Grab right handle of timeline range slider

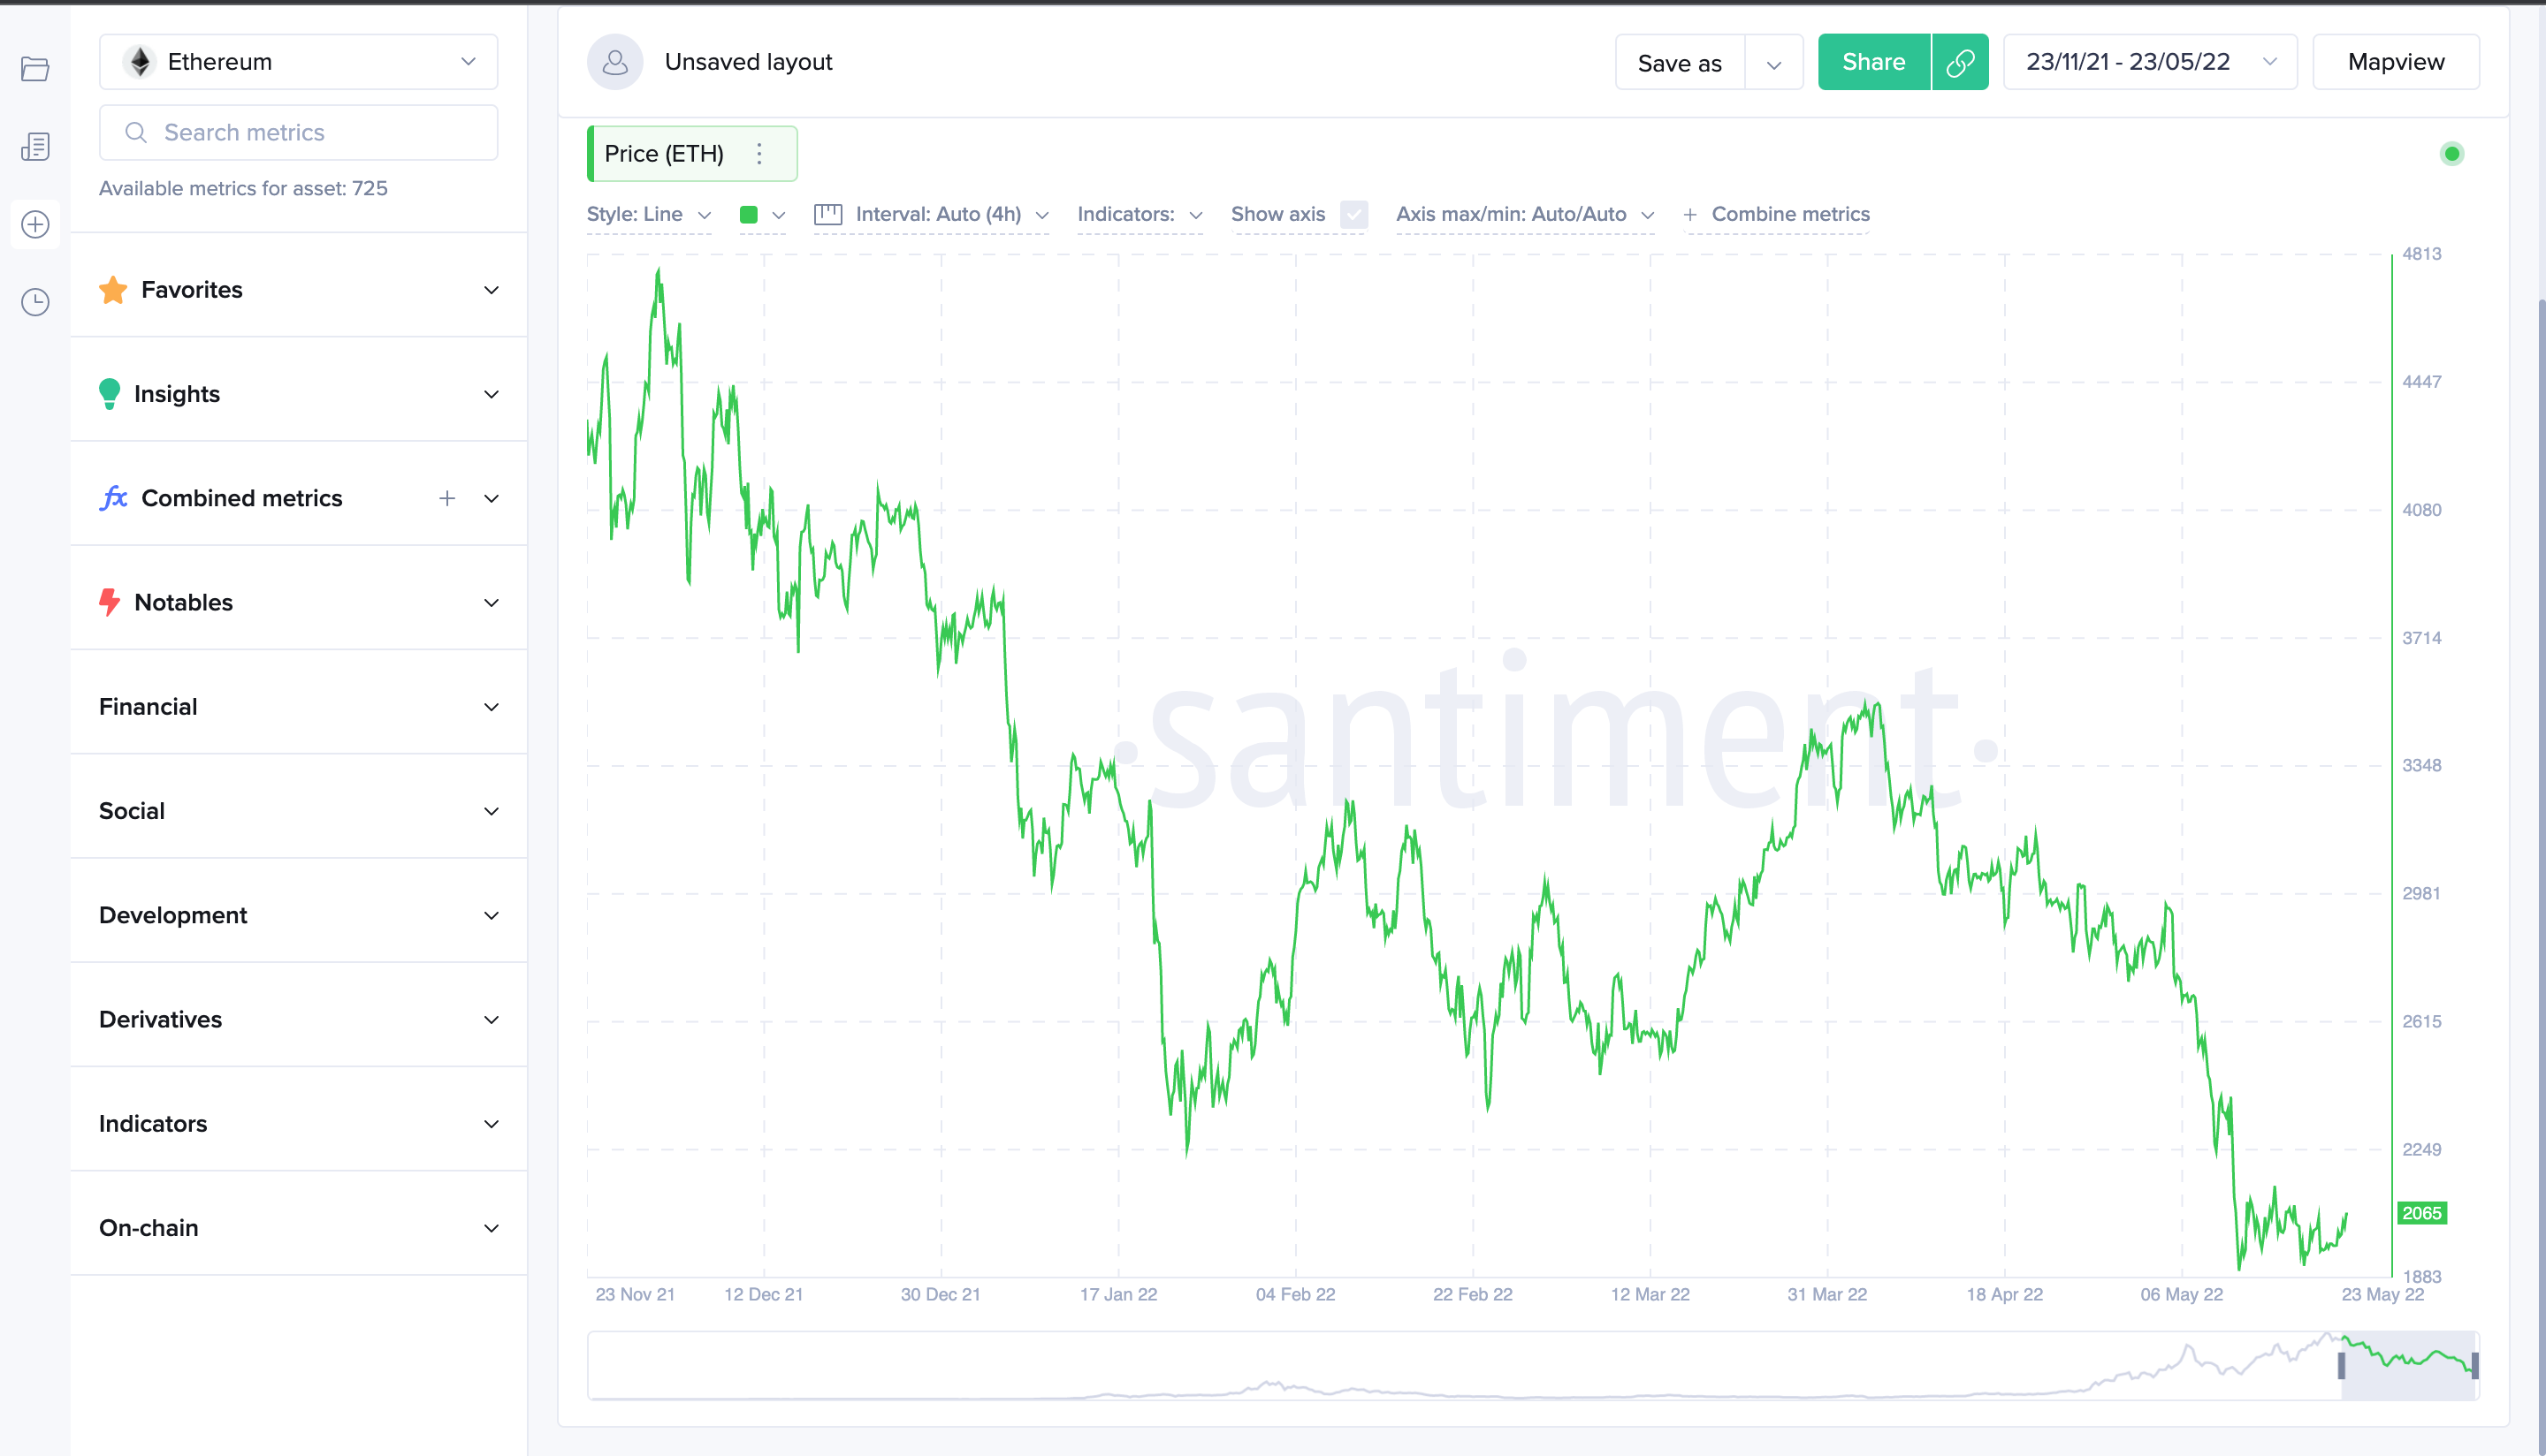point(2475,1365)
